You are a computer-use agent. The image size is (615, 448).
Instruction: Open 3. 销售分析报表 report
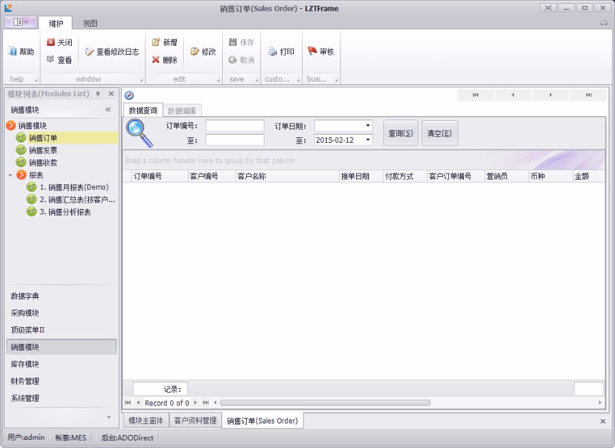[65, 212]
